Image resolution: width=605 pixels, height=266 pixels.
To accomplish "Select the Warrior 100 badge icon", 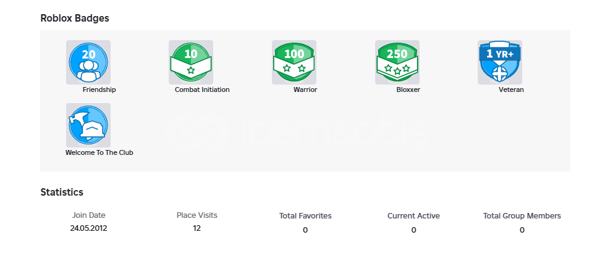I will 294,62.
